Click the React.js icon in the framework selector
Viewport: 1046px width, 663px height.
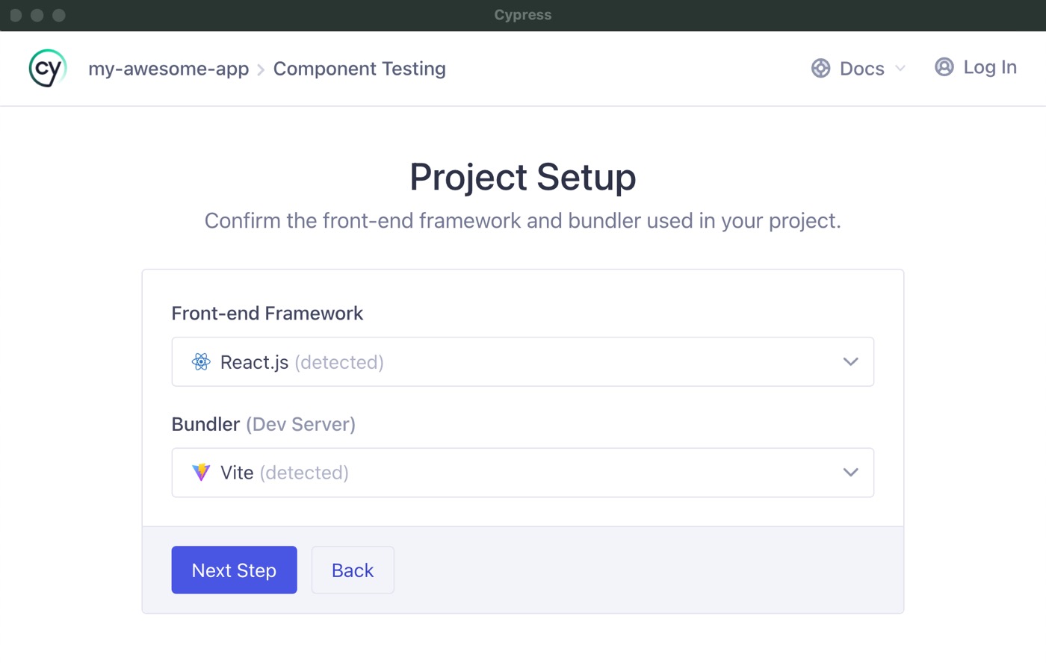coord(201,361)
